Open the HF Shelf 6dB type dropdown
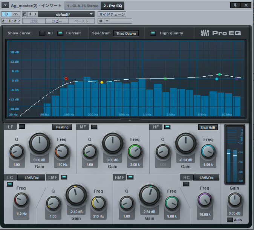Screen dimensions: 254x230 tap(208, 127)
